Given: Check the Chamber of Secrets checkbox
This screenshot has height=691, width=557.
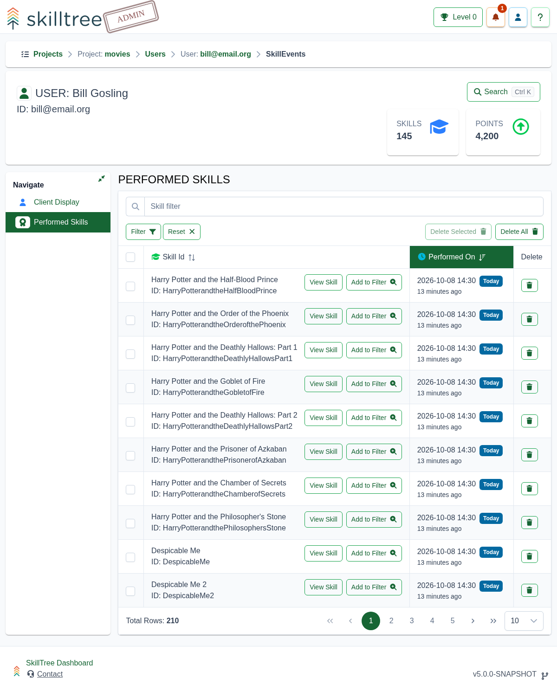Looking at the screenshot, I should coord(130,490).
